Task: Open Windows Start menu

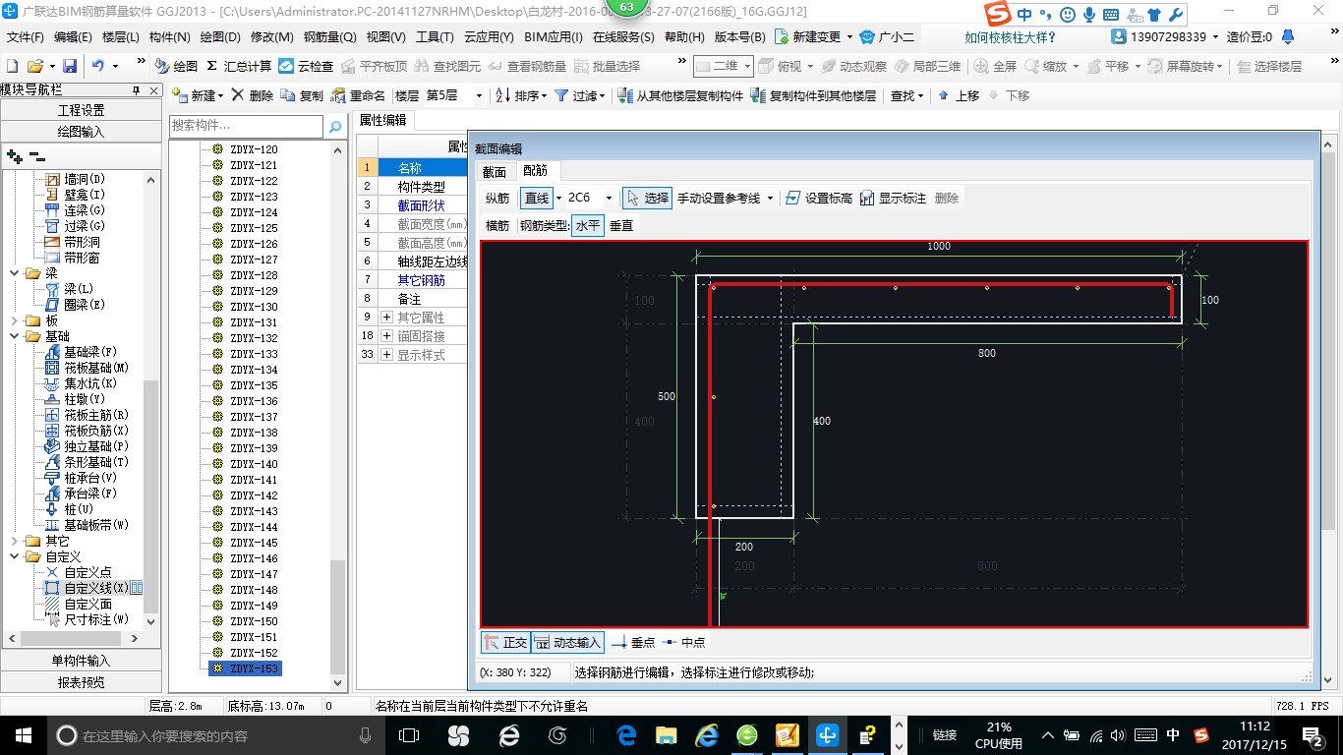Action: 24,734
